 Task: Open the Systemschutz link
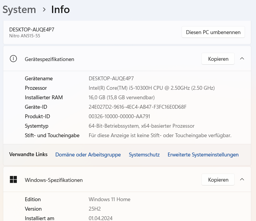[144, 155]
